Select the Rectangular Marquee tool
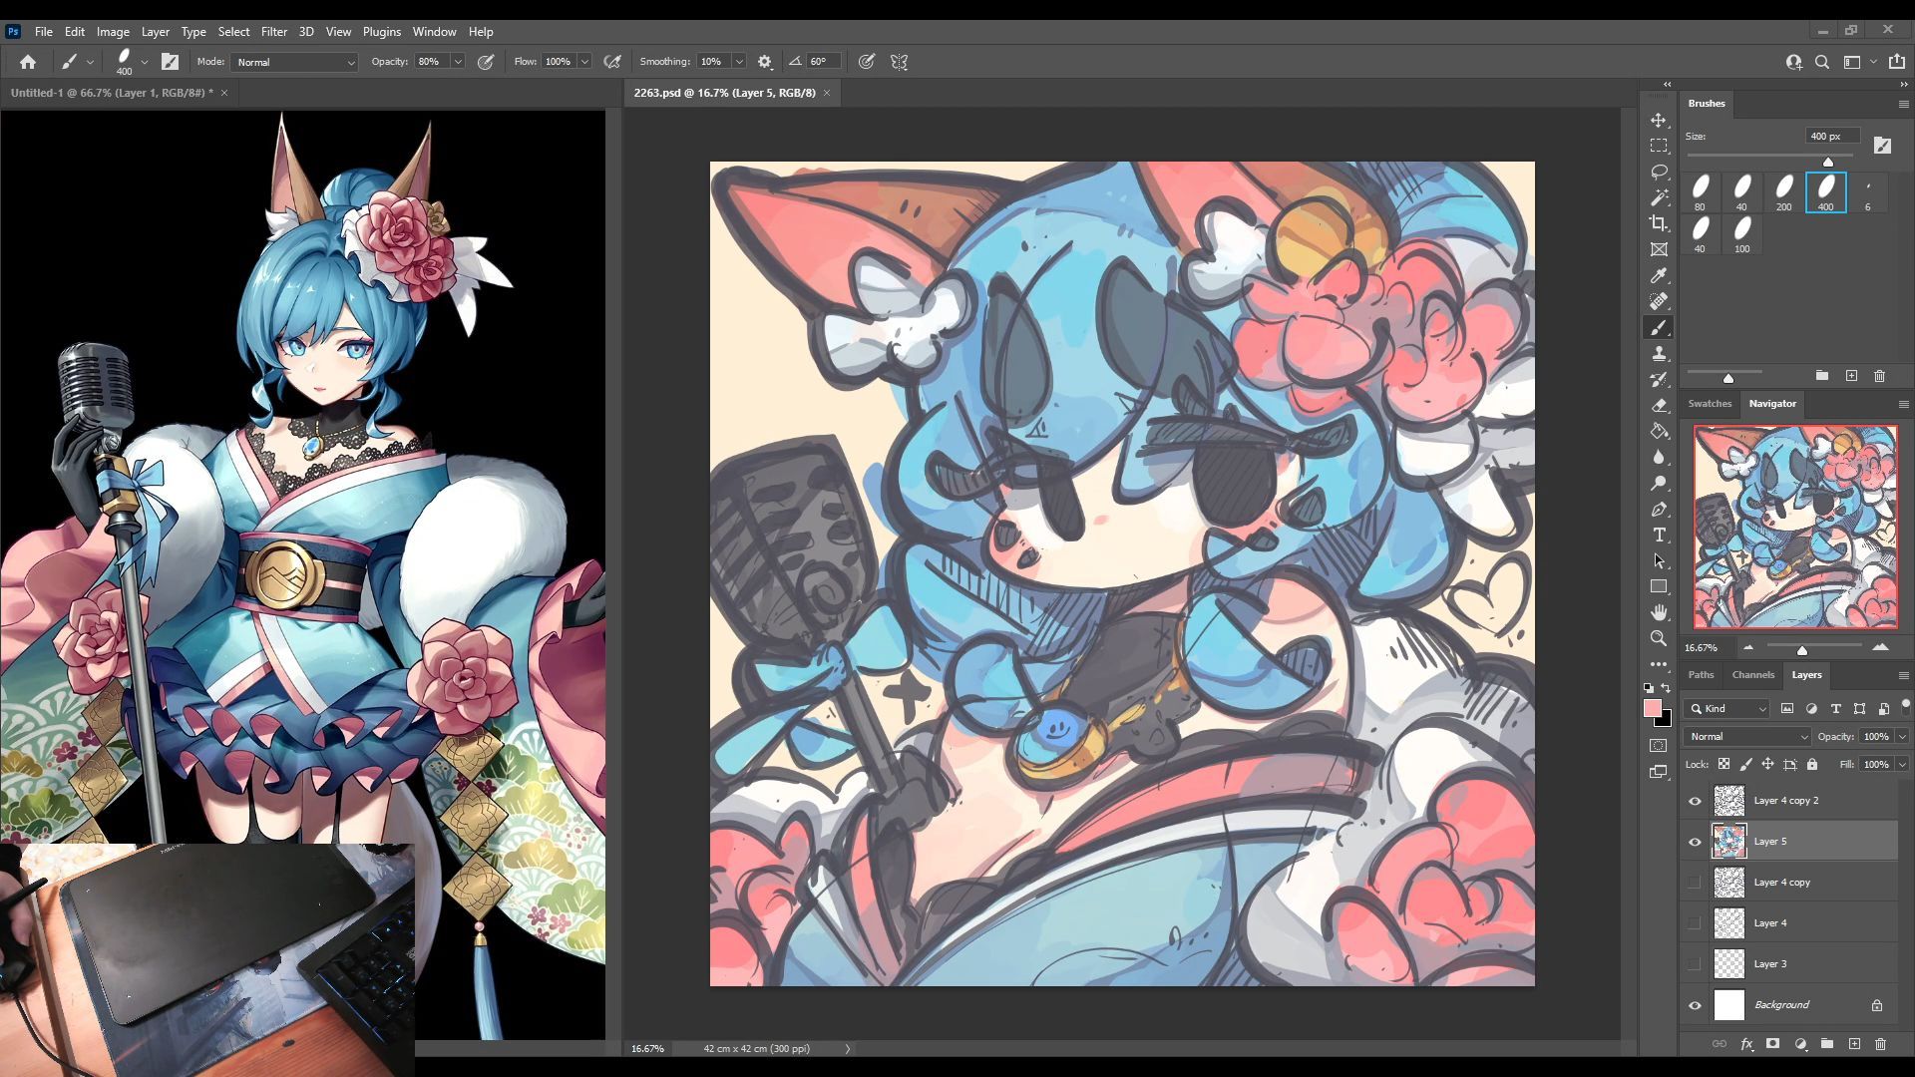 point(1659,146)
